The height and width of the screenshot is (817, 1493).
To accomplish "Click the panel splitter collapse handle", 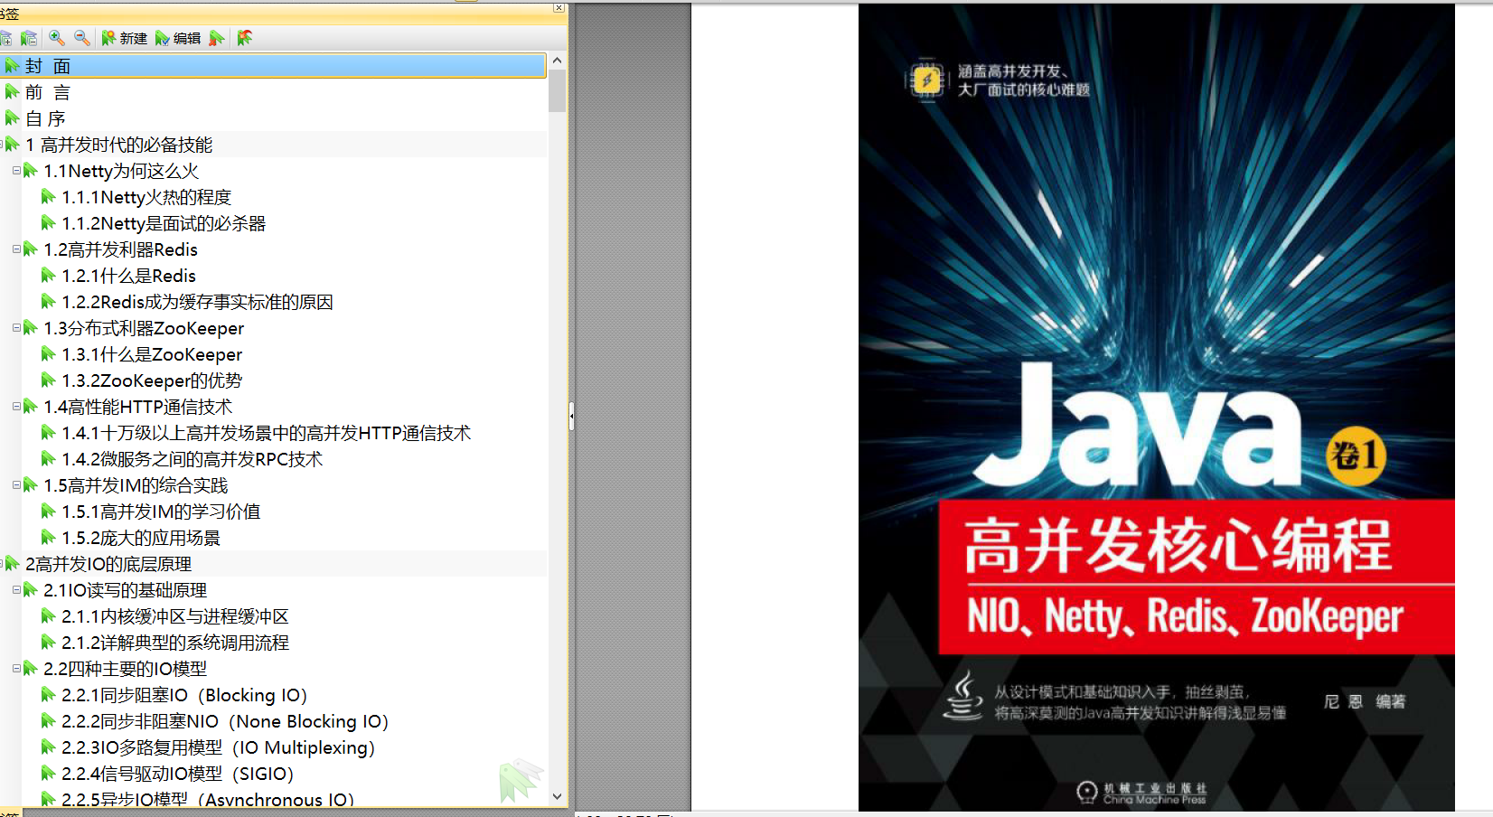I will tap(571, 416).
